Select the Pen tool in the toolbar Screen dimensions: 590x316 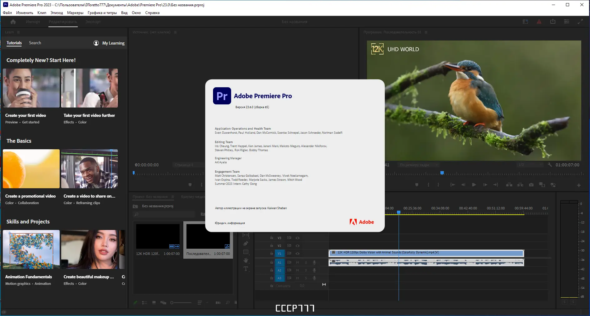(246, 243)
